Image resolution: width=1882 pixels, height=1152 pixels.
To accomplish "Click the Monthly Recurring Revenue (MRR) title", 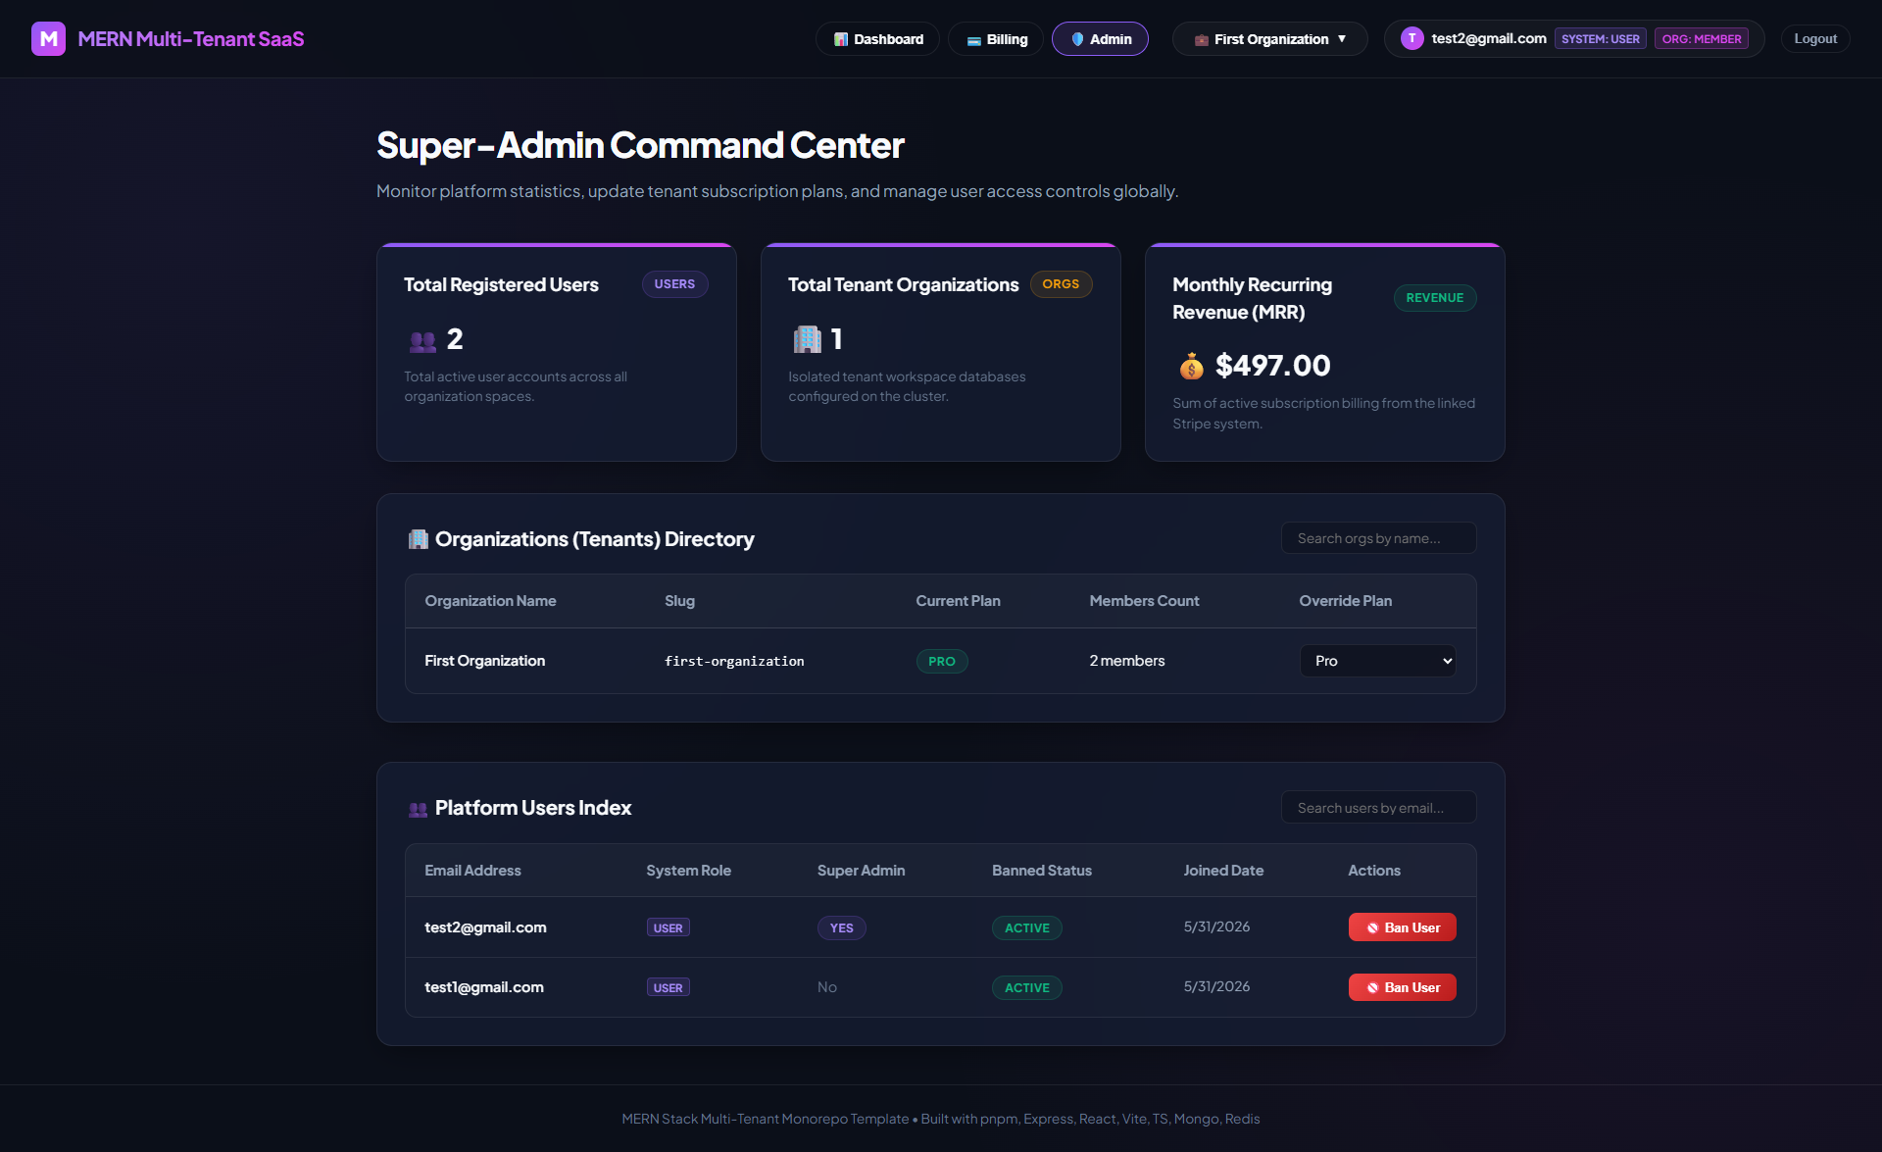I will coord(1252,298).
